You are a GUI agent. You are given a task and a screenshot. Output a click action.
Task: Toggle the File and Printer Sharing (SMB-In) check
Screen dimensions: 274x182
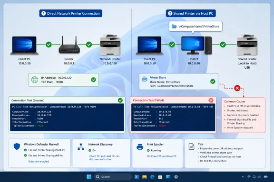[25, 150]
